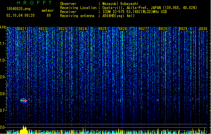Viewport: 211px width, 134px height.
Task: Click the HROFFT title text
Action: (35, 3)
